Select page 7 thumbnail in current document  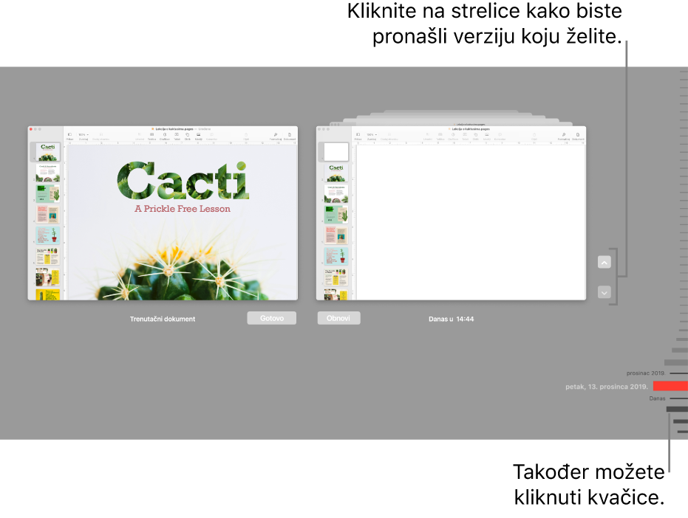pyautogui.click(x=47, y=277)
